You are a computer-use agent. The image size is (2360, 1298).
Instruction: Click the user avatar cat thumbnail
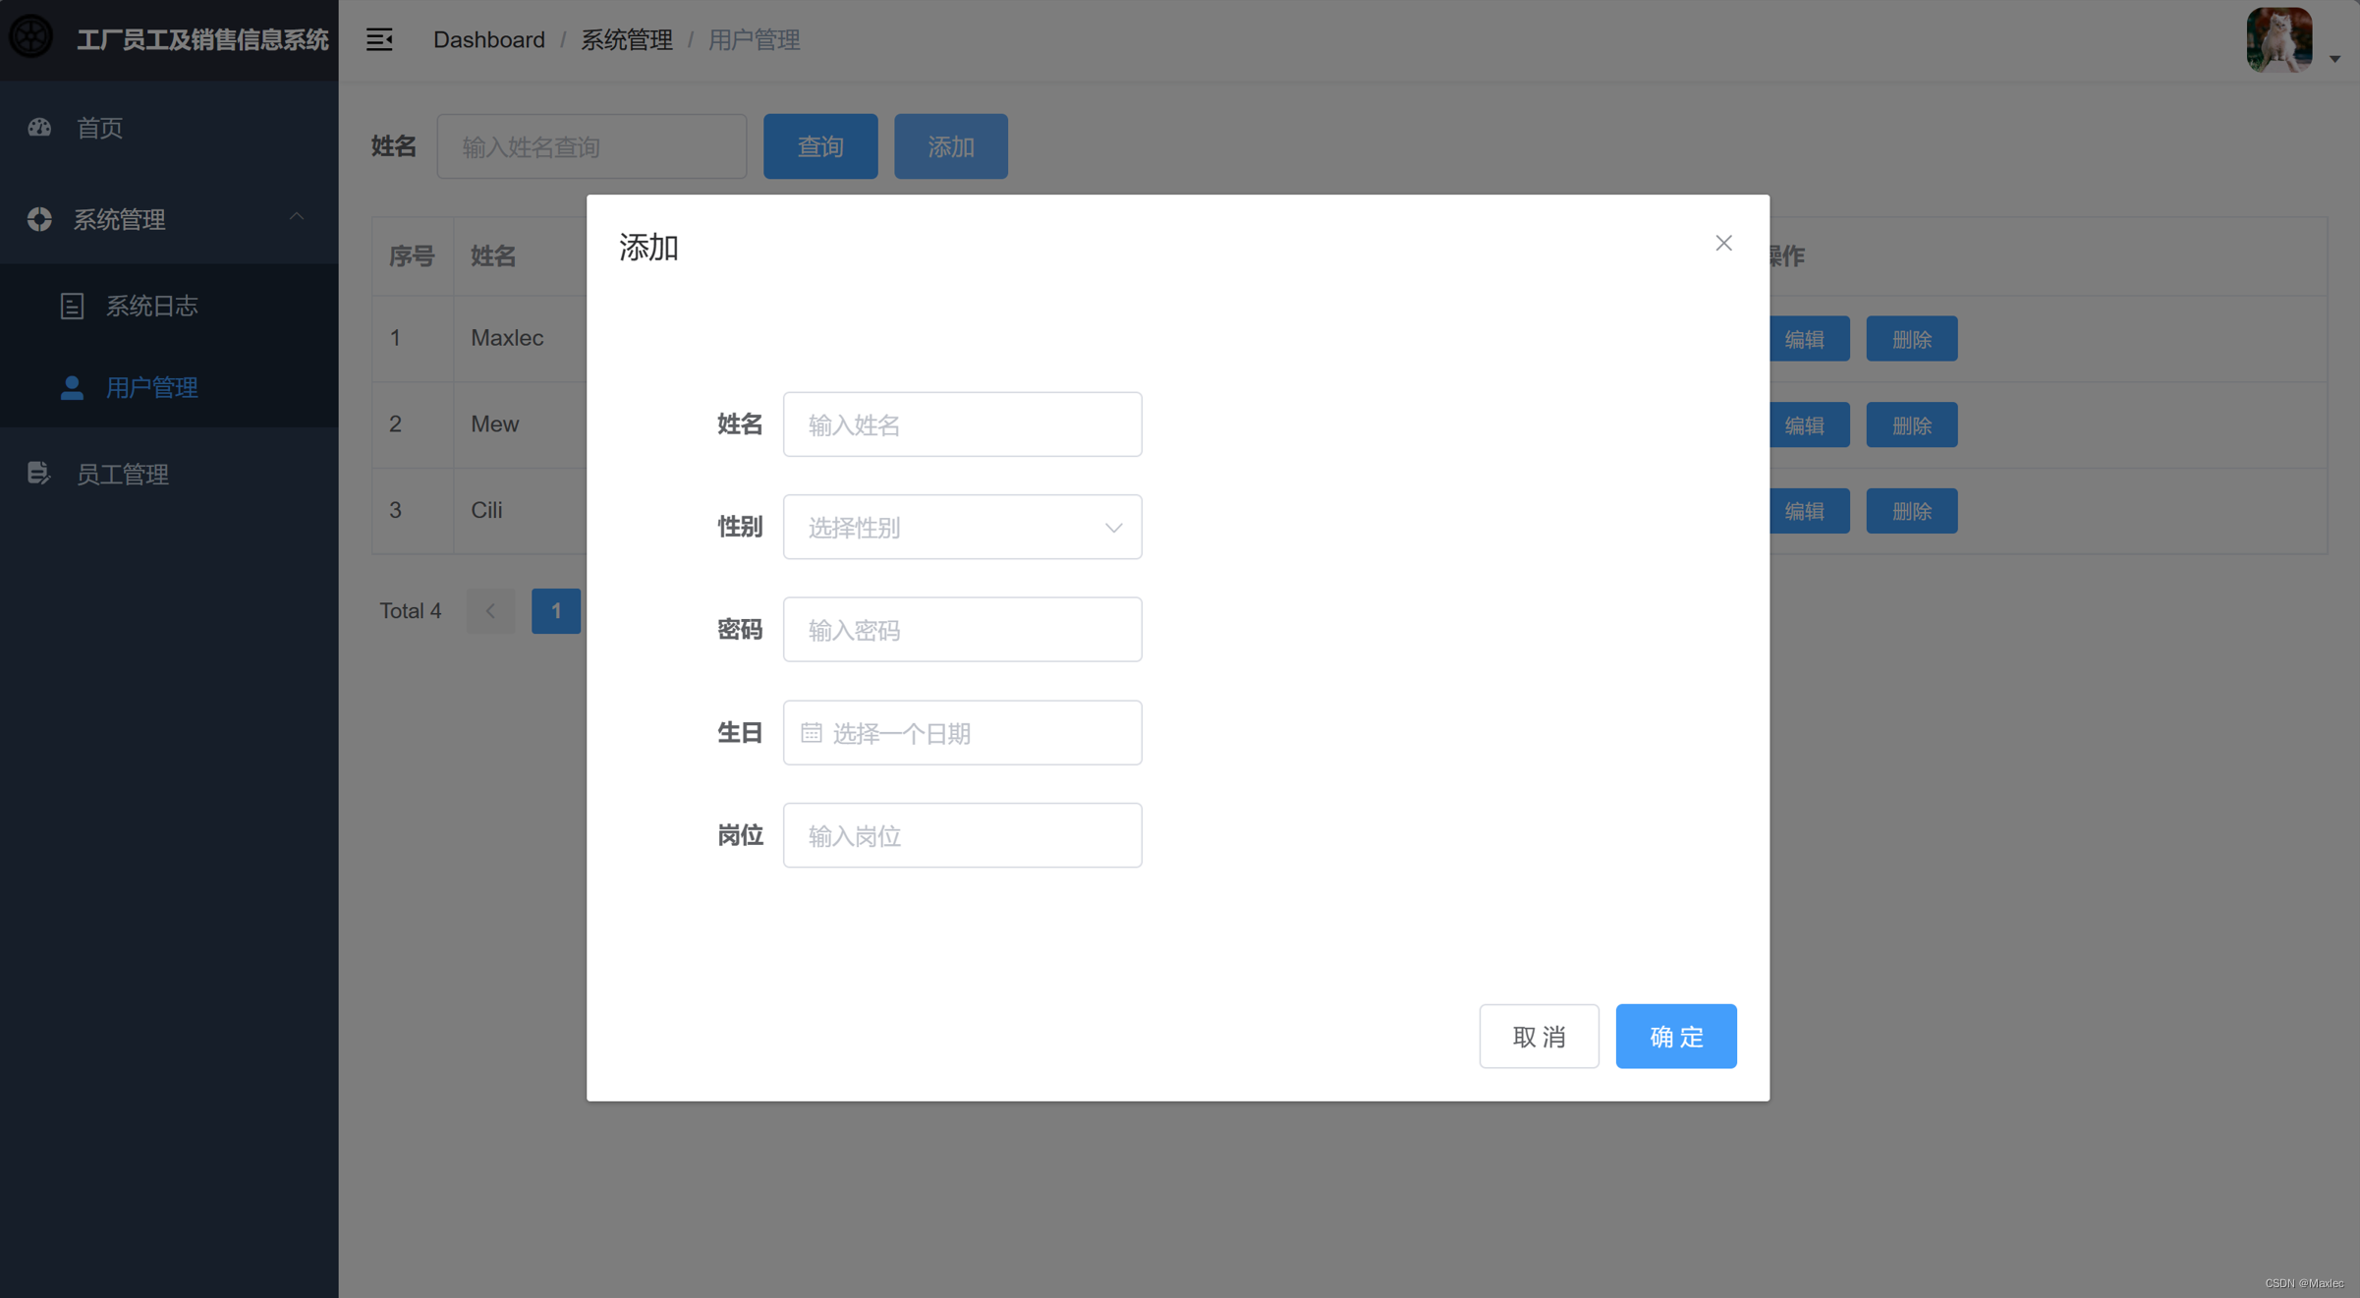[2278, 39]
